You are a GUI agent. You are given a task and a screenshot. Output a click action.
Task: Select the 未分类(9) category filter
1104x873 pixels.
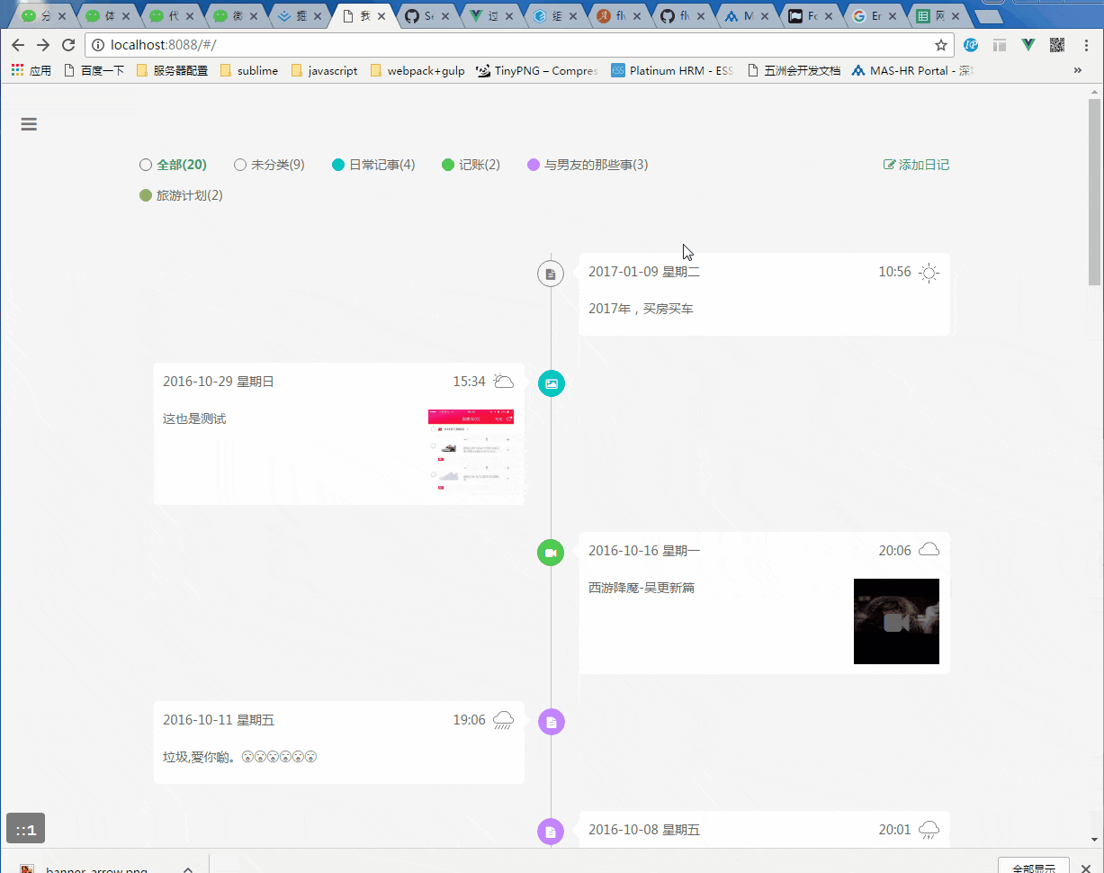point(269,165)
